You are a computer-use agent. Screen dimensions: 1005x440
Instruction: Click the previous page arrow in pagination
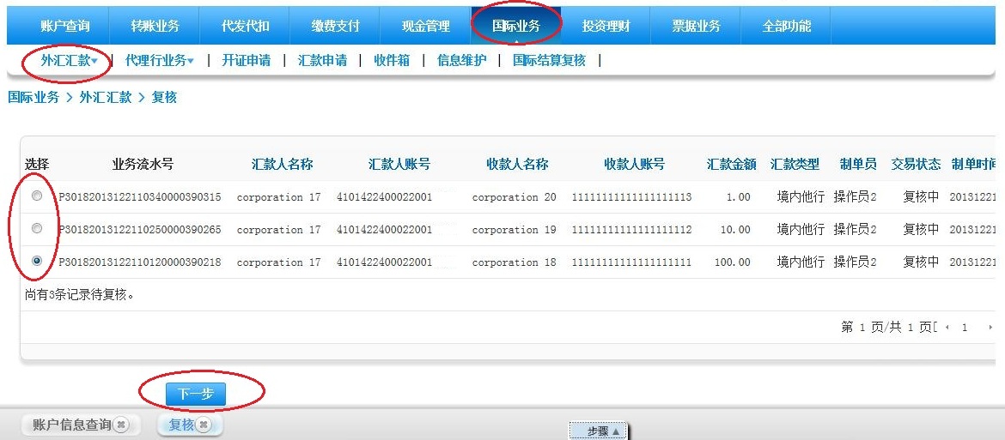click(947, 328)
